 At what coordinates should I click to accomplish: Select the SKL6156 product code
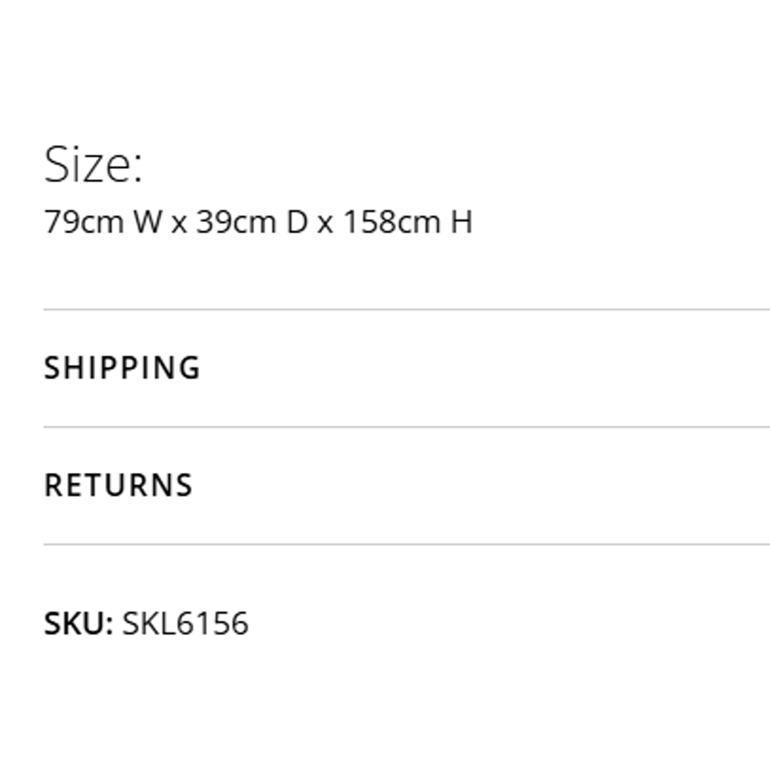click(x=185, y=623)
